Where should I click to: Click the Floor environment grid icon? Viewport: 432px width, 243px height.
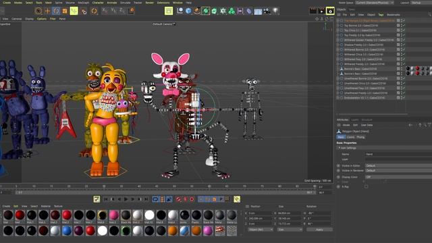point(258,11)
